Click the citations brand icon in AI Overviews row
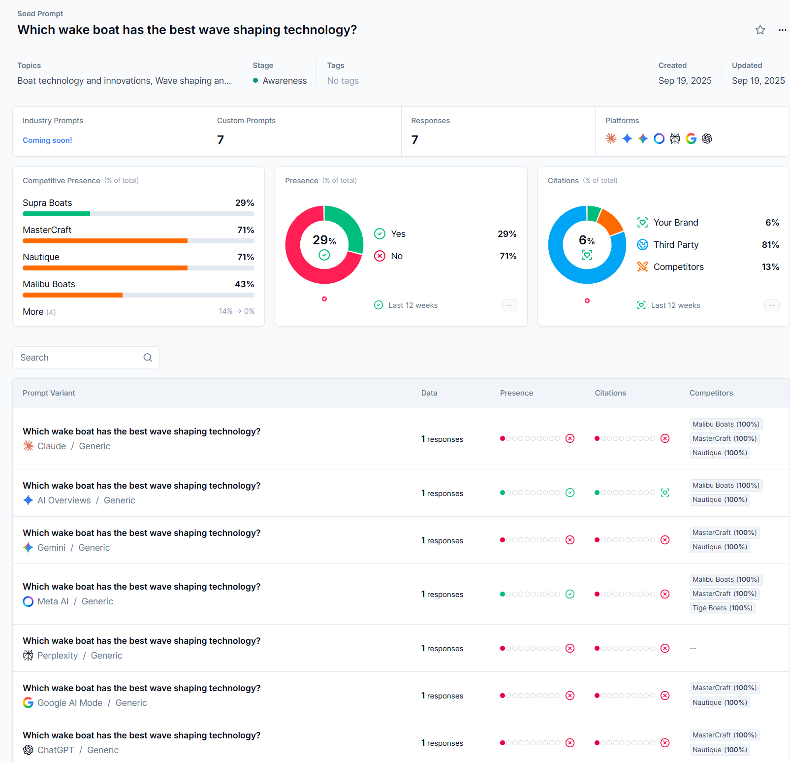 665,493
